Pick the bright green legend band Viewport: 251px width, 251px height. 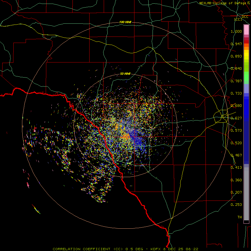click(x=246, y=76)
